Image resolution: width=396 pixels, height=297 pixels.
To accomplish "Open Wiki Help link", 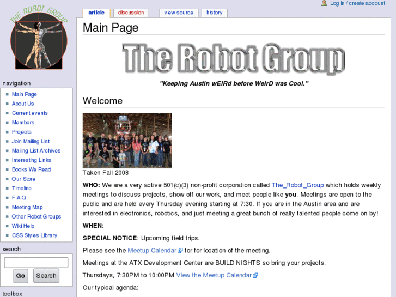I will tap(23, 226).
